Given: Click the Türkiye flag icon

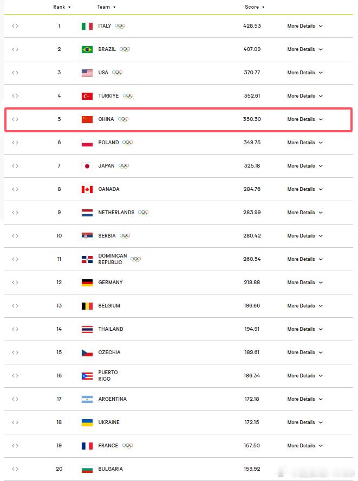Looking at the screenshot, I should (x=87, y=96).
